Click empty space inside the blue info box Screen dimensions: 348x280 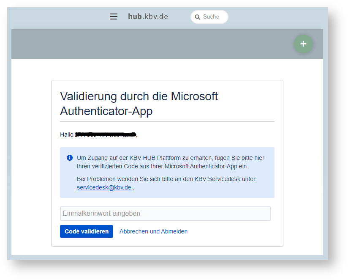tap(211, 190)
